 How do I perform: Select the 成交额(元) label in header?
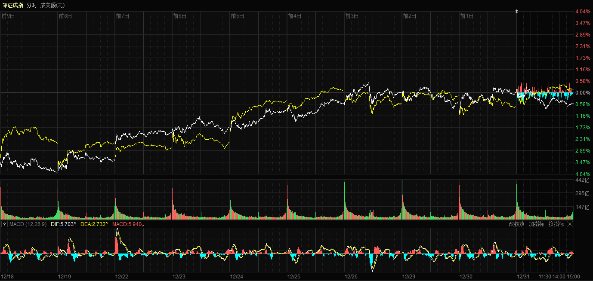click(52, 5)
